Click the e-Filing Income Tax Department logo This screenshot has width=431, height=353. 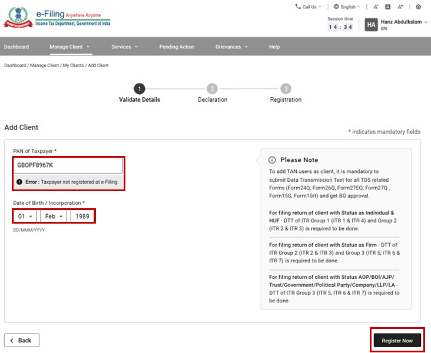pos(57,18)
